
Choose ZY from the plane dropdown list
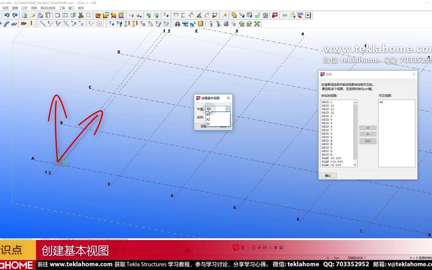point(208,124)
